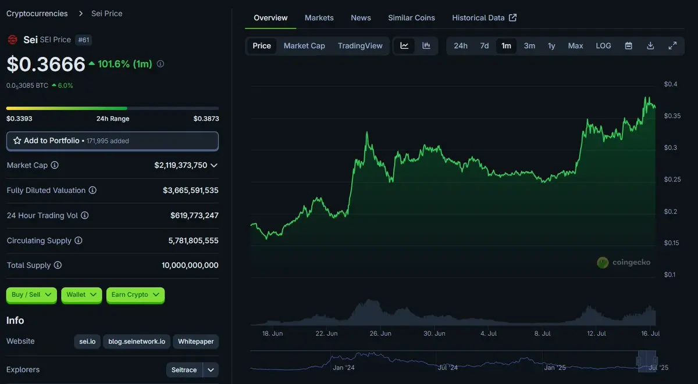Click the external link icon beside Historical Data
This screenshot has height=384, width=698.
pyautogui.click(x=512, y=17)
